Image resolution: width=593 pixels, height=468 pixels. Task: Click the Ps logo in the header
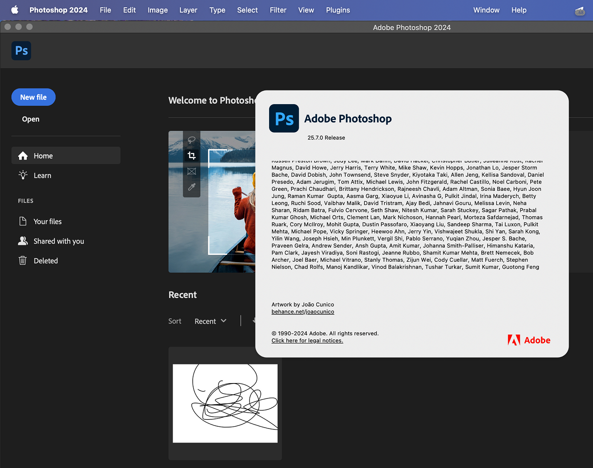[x=21, y=50]
